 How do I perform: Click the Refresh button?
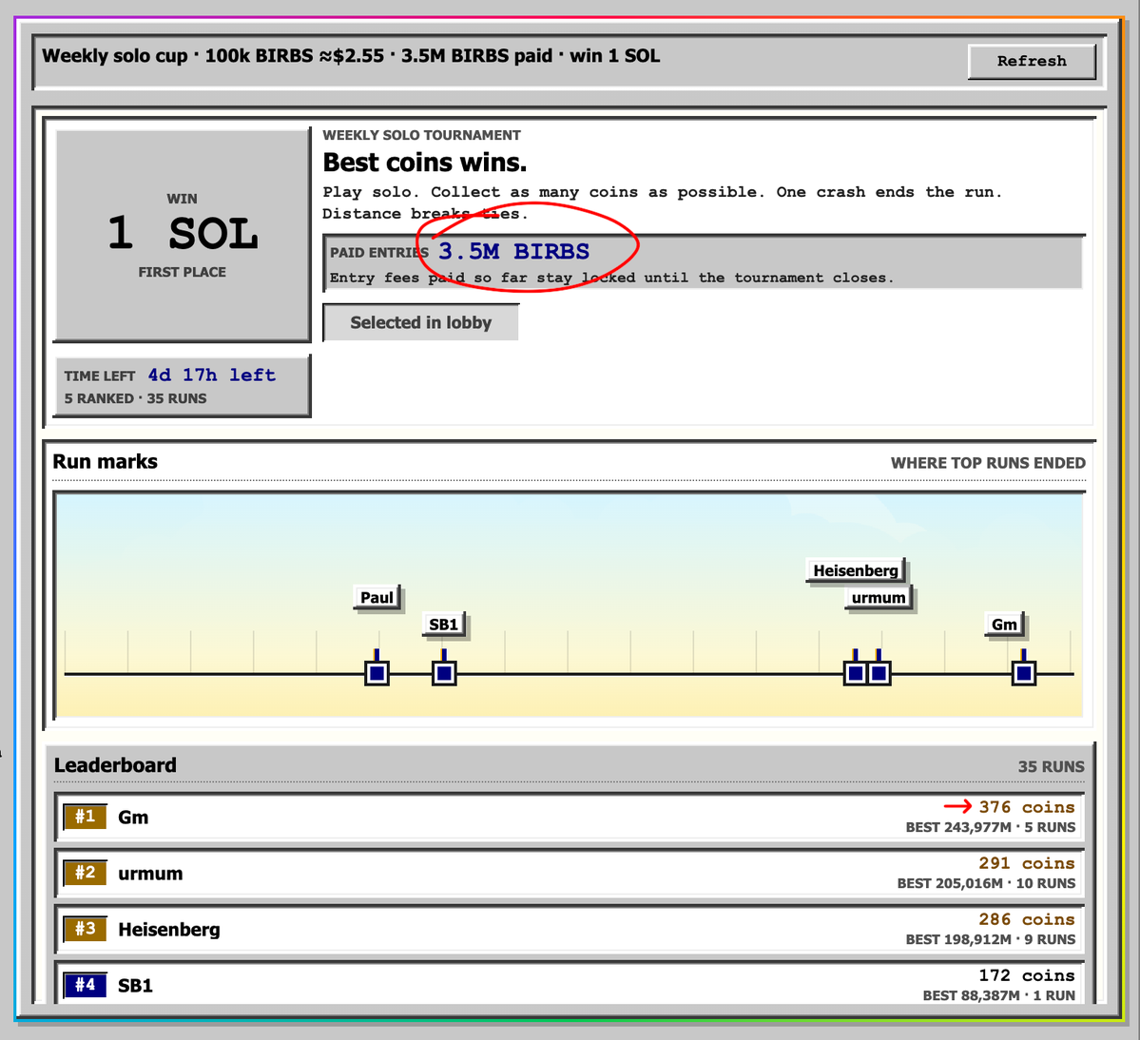tap(1032, 62)
